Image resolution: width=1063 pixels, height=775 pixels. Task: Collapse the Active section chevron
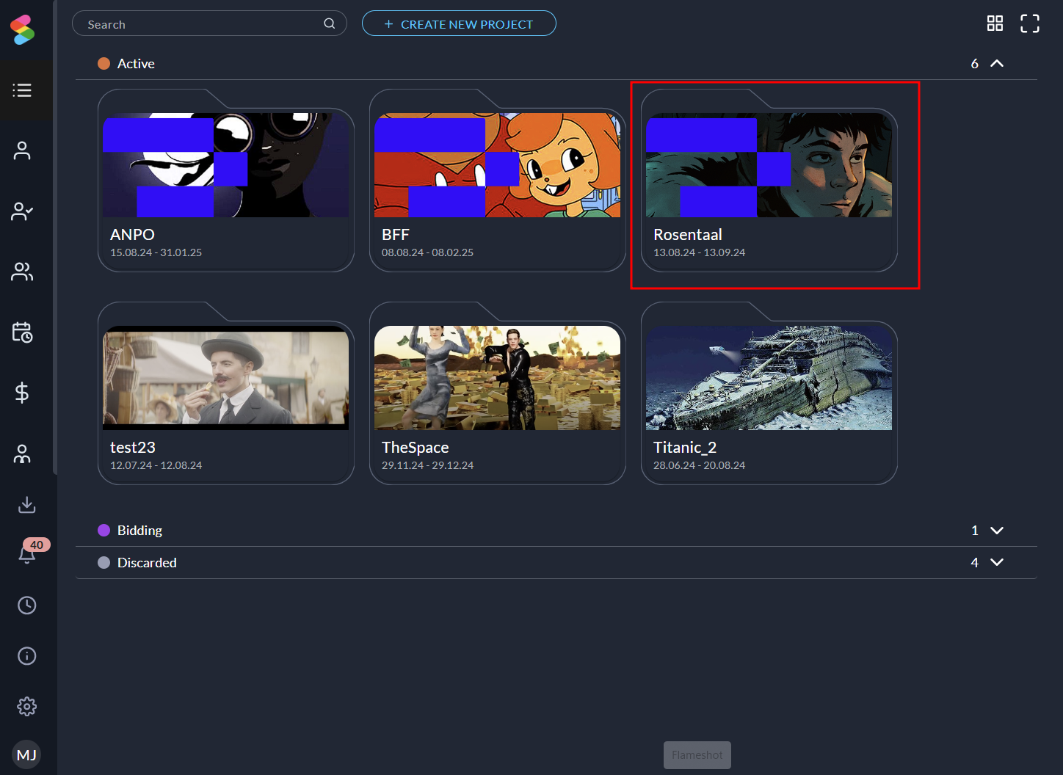(x=997, y=63)
